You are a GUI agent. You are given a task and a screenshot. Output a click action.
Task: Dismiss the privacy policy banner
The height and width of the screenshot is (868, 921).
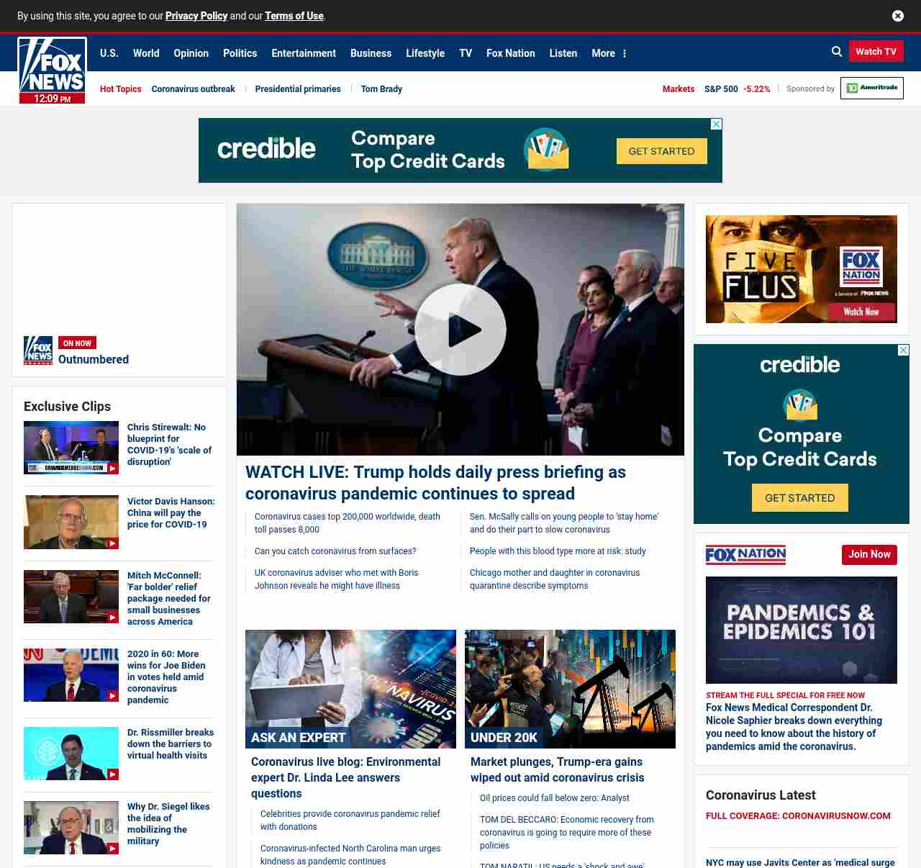pyautogui.click(x=897, y=16)
